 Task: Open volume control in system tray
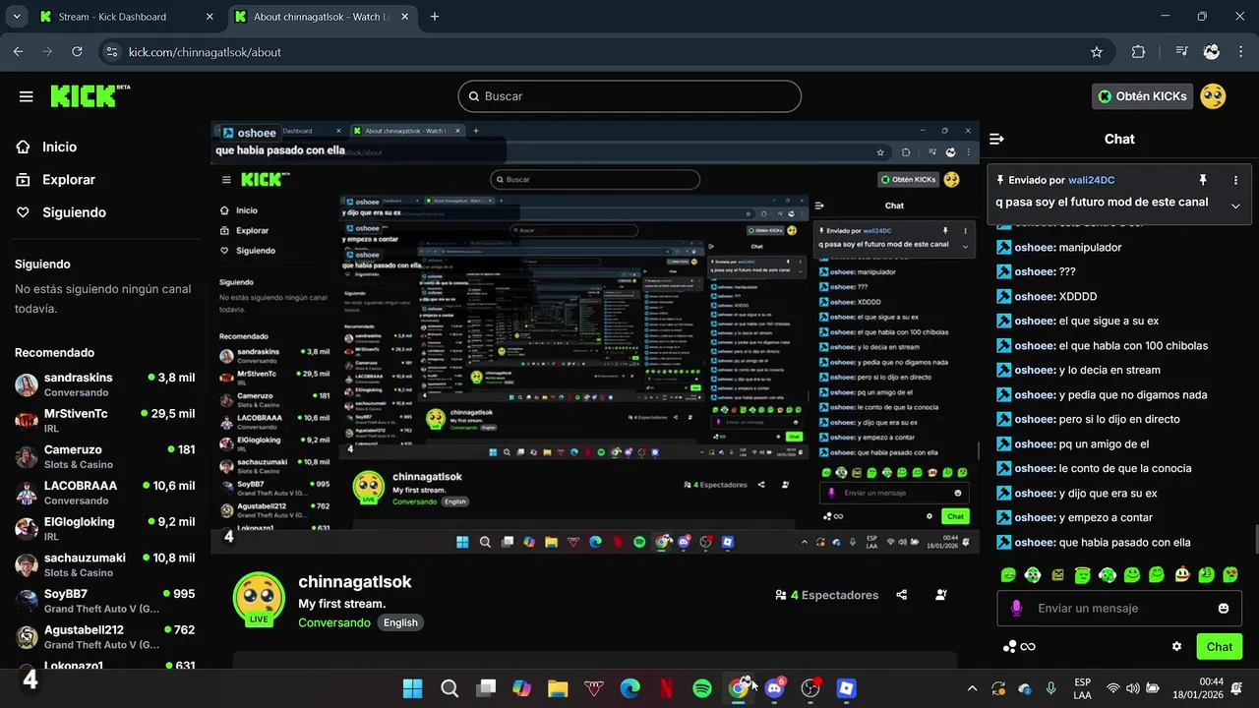1133,688
